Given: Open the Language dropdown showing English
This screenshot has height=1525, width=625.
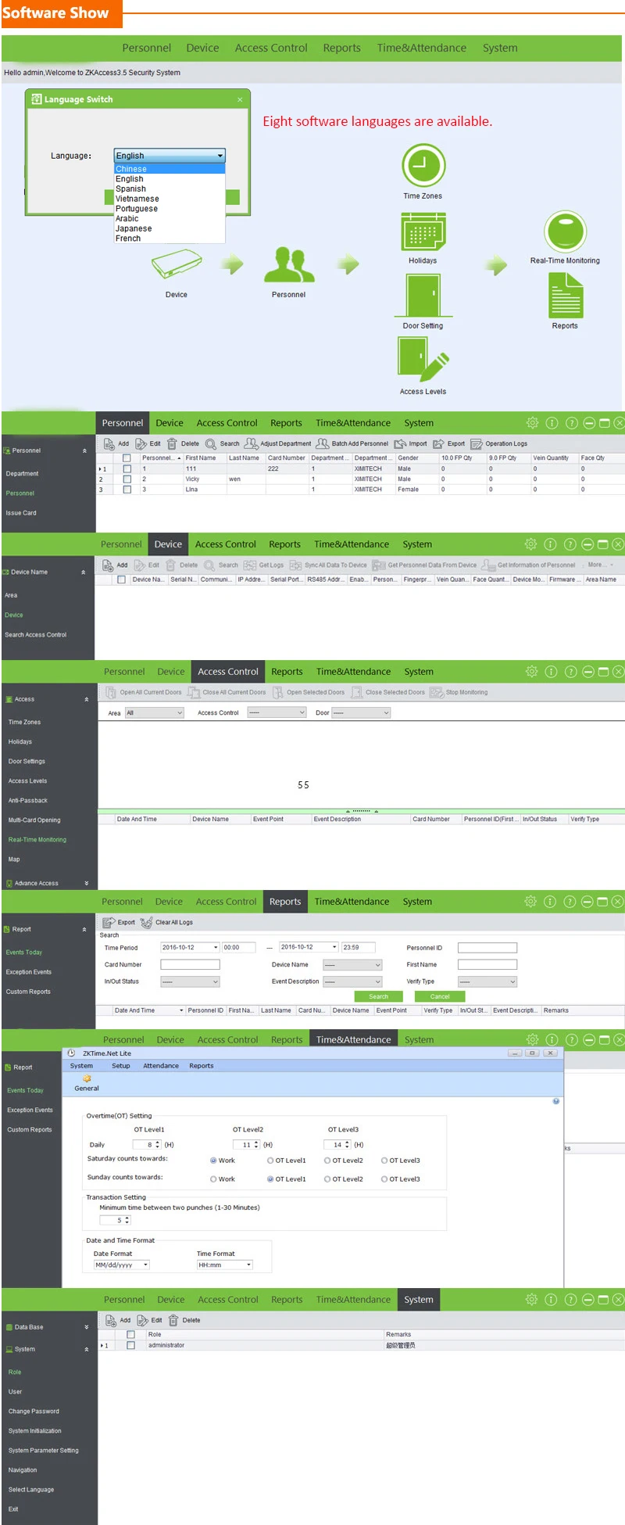Looking at the screenshot, I should (170, 155).
